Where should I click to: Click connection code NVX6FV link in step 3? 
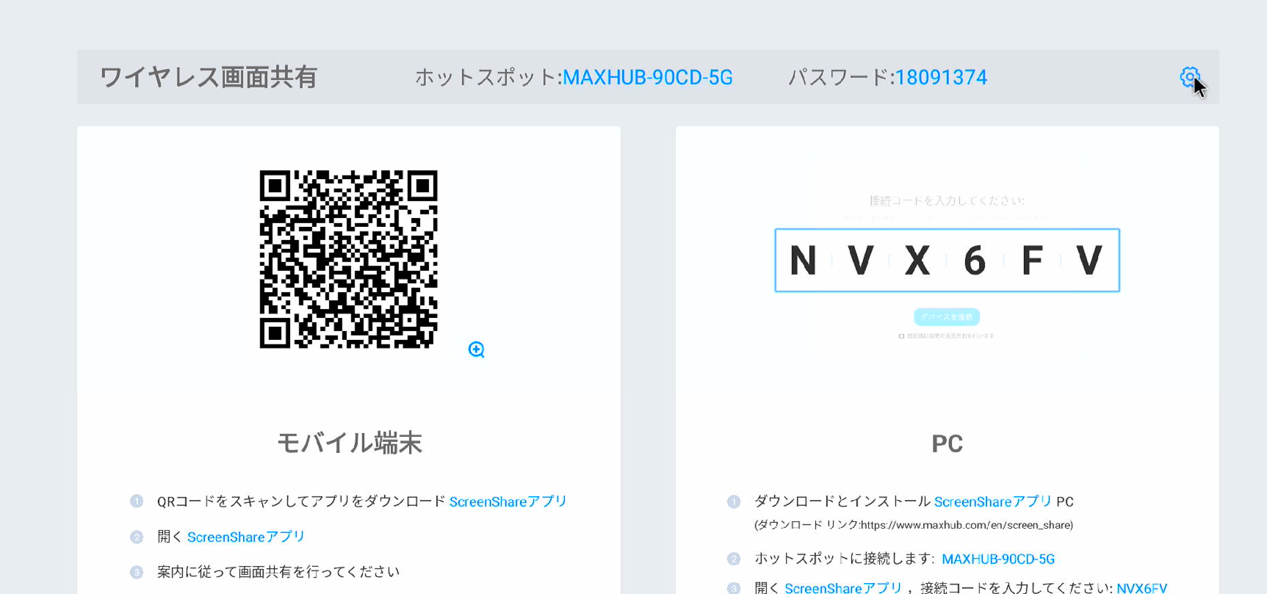1141,587
